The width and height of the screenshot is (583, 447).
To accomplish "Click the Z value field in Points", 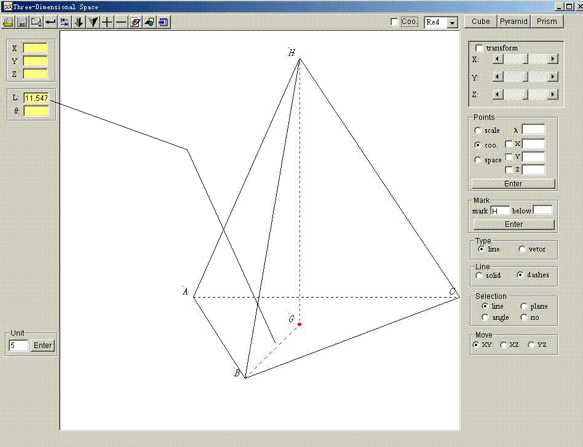I will pos(533,170).
